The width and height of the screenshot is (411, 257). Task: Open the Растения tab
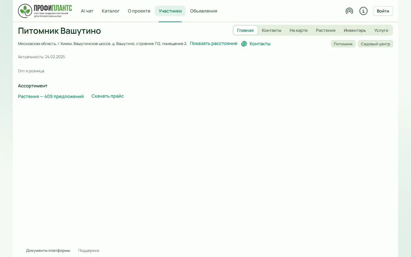tap(326, 30)
